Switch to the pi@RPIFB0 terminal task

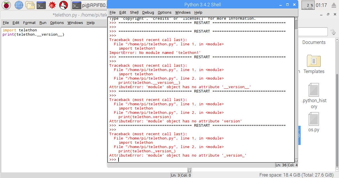[89, 5]
